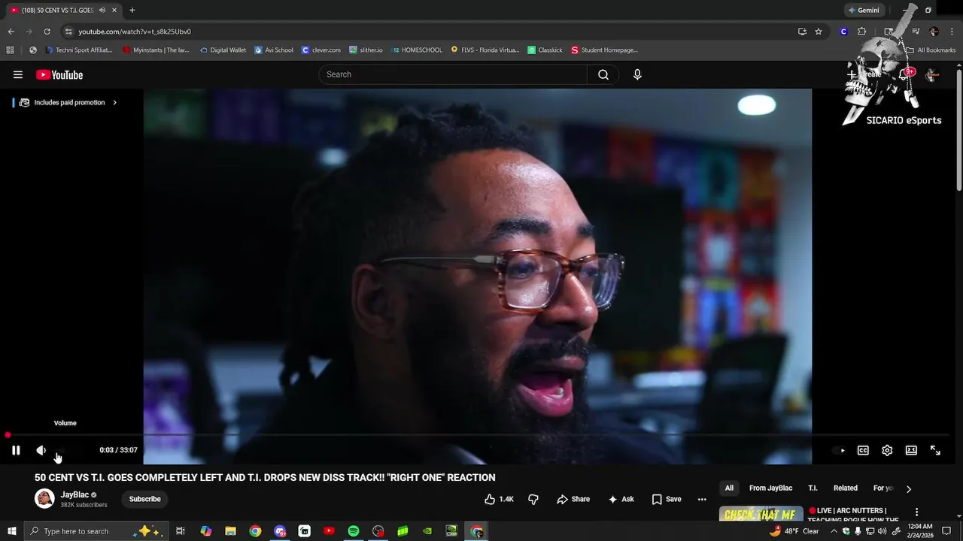The height and width of the screenshot is (541, 963).
Task: Mute the video with the speaker icon
Action: coord(41,450)
